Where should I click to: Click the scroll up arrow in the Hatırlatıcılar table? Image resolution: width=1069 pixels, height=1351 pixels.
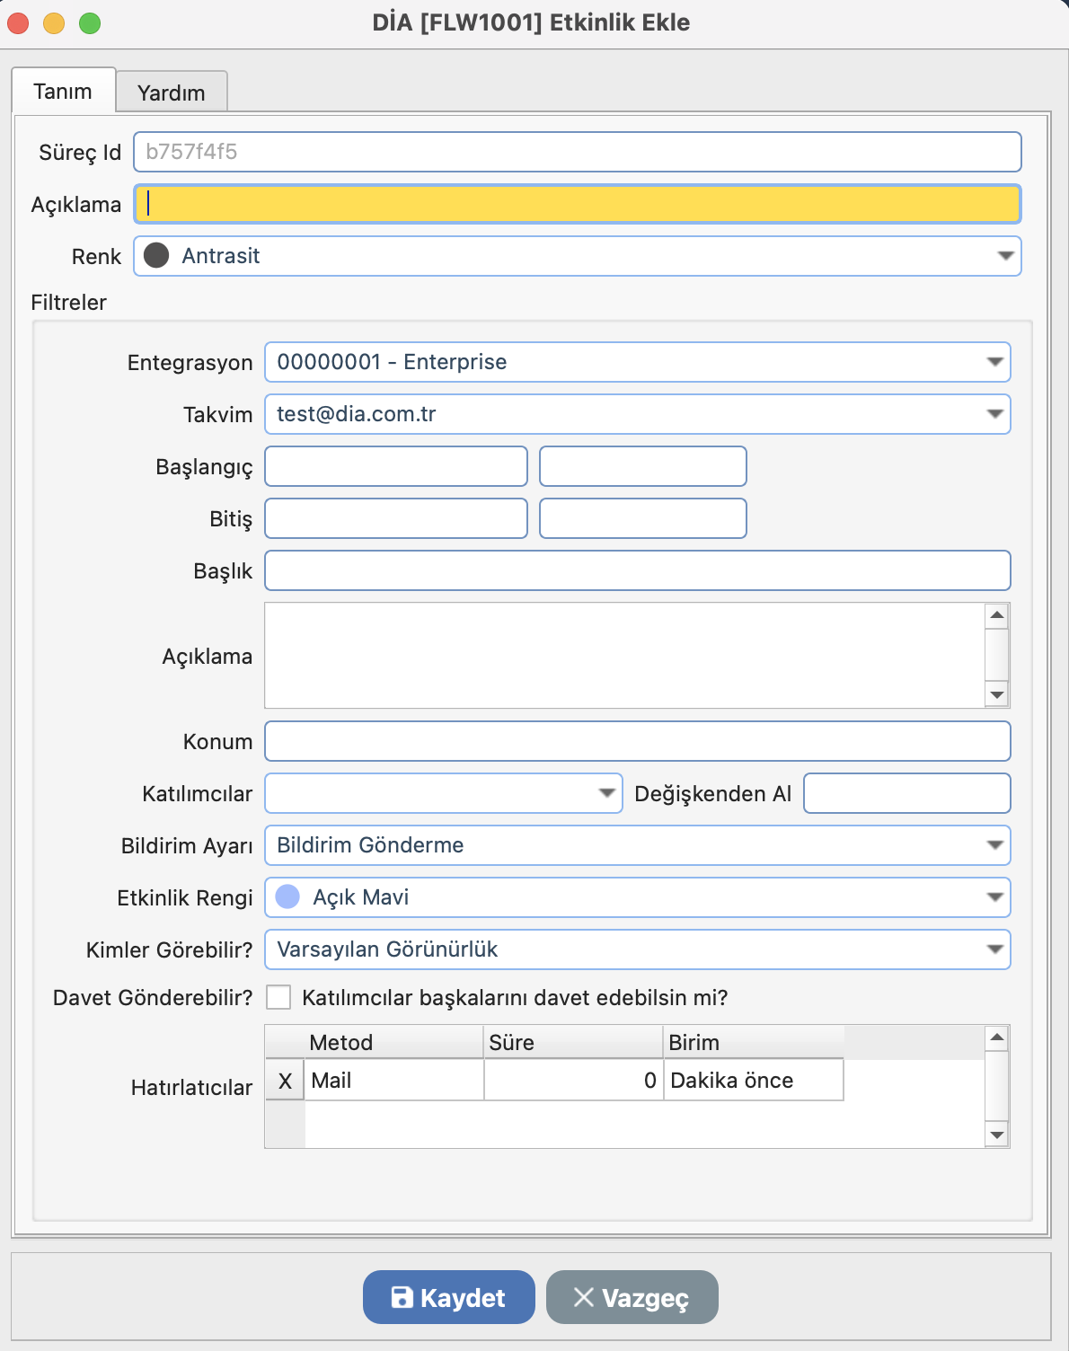tap(996, 1038)
